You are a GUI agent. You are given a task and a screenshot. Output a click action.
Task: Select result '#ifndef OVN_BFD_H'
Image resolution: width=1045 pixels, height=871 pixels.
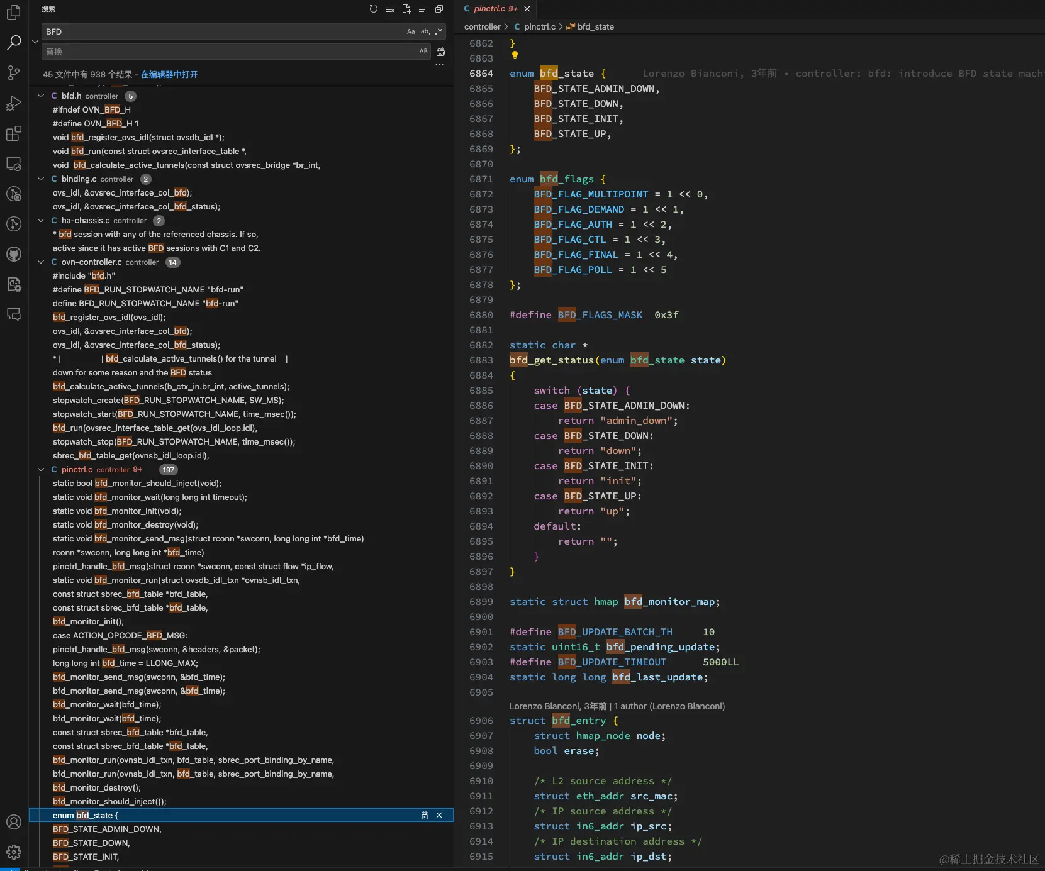click(92, 110)
